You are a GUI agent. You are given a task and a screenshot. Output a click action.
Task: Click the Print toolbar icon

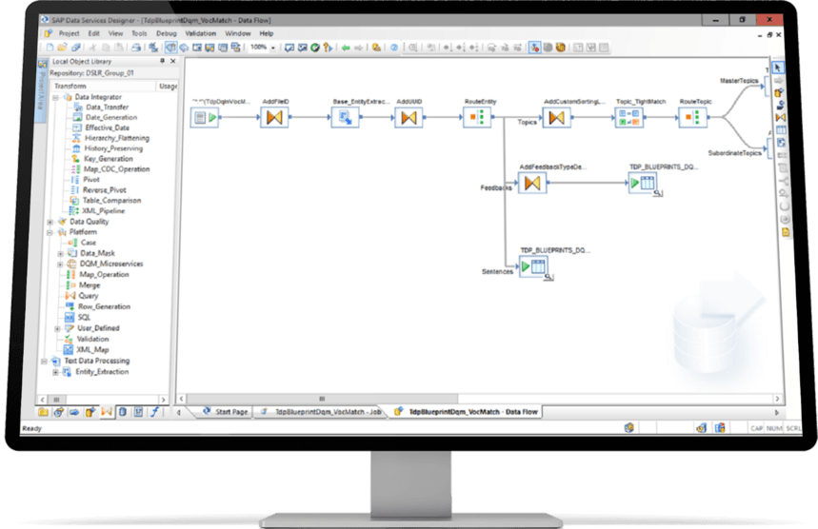(x=137, y=47)
